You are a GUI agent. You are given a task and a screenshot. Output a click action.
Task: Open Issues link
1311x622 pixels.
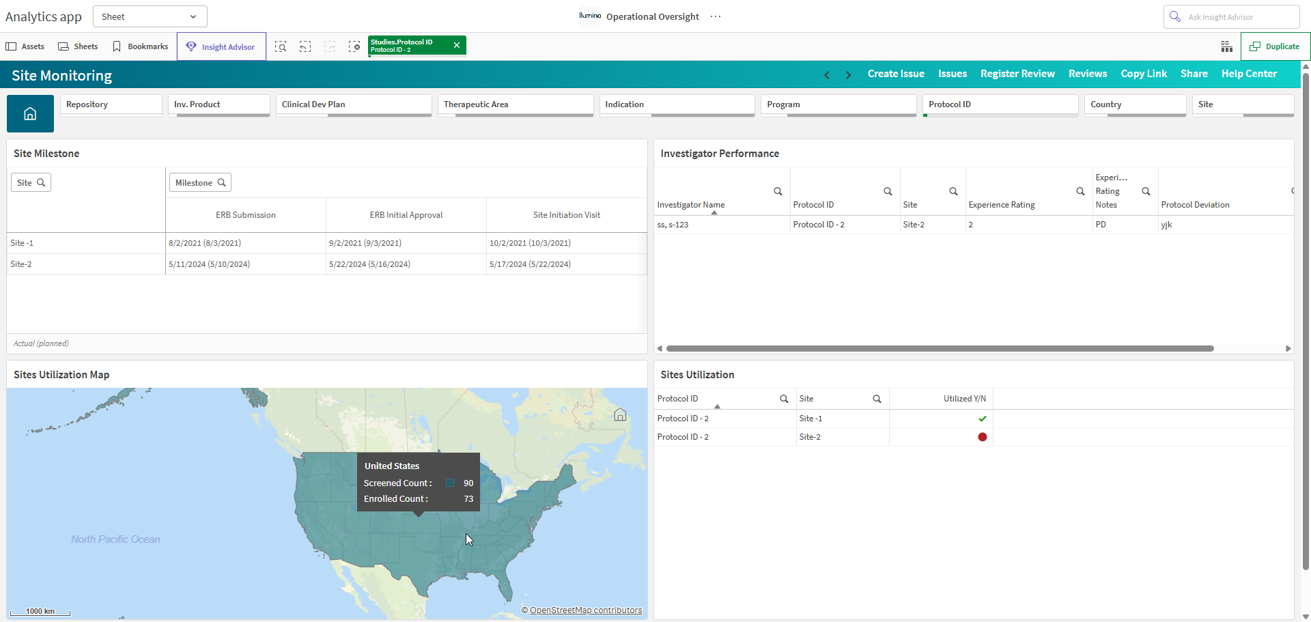click(953, 74)
